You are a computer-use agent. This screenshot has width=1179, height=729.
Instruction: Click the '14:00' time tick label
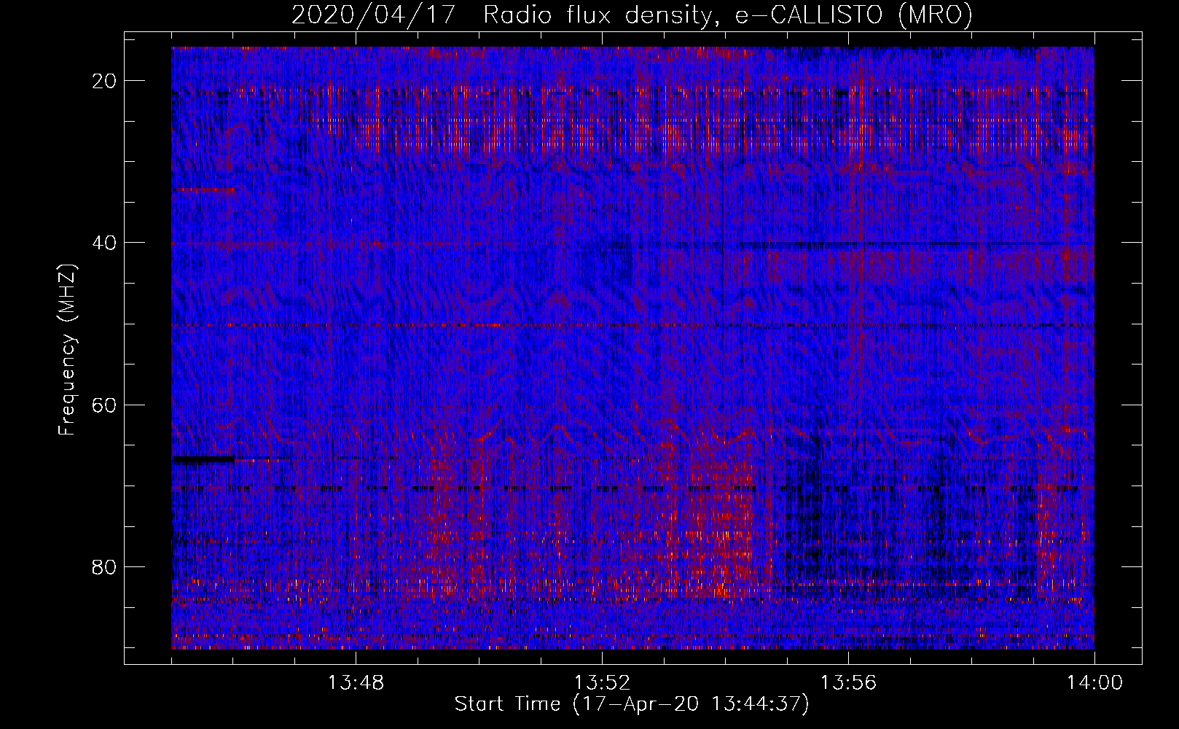[1094, 683]
